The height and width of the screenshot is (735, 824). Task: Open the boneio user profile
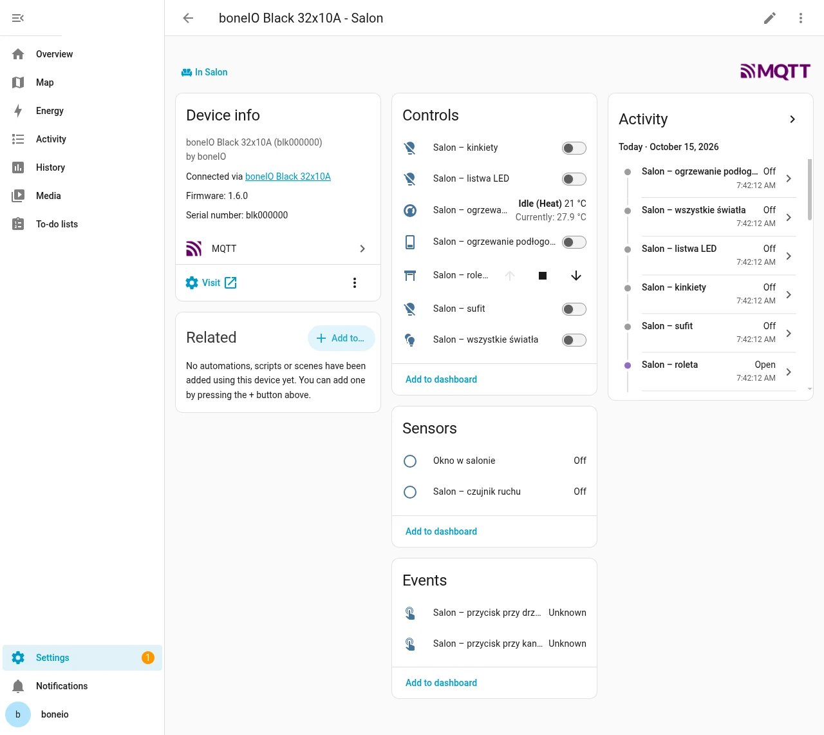[x=82, y=714]
